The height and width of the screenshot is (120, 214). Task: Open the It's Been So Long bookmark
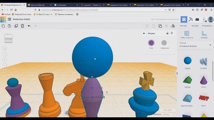pyautogui.click(x=43, y=14)
